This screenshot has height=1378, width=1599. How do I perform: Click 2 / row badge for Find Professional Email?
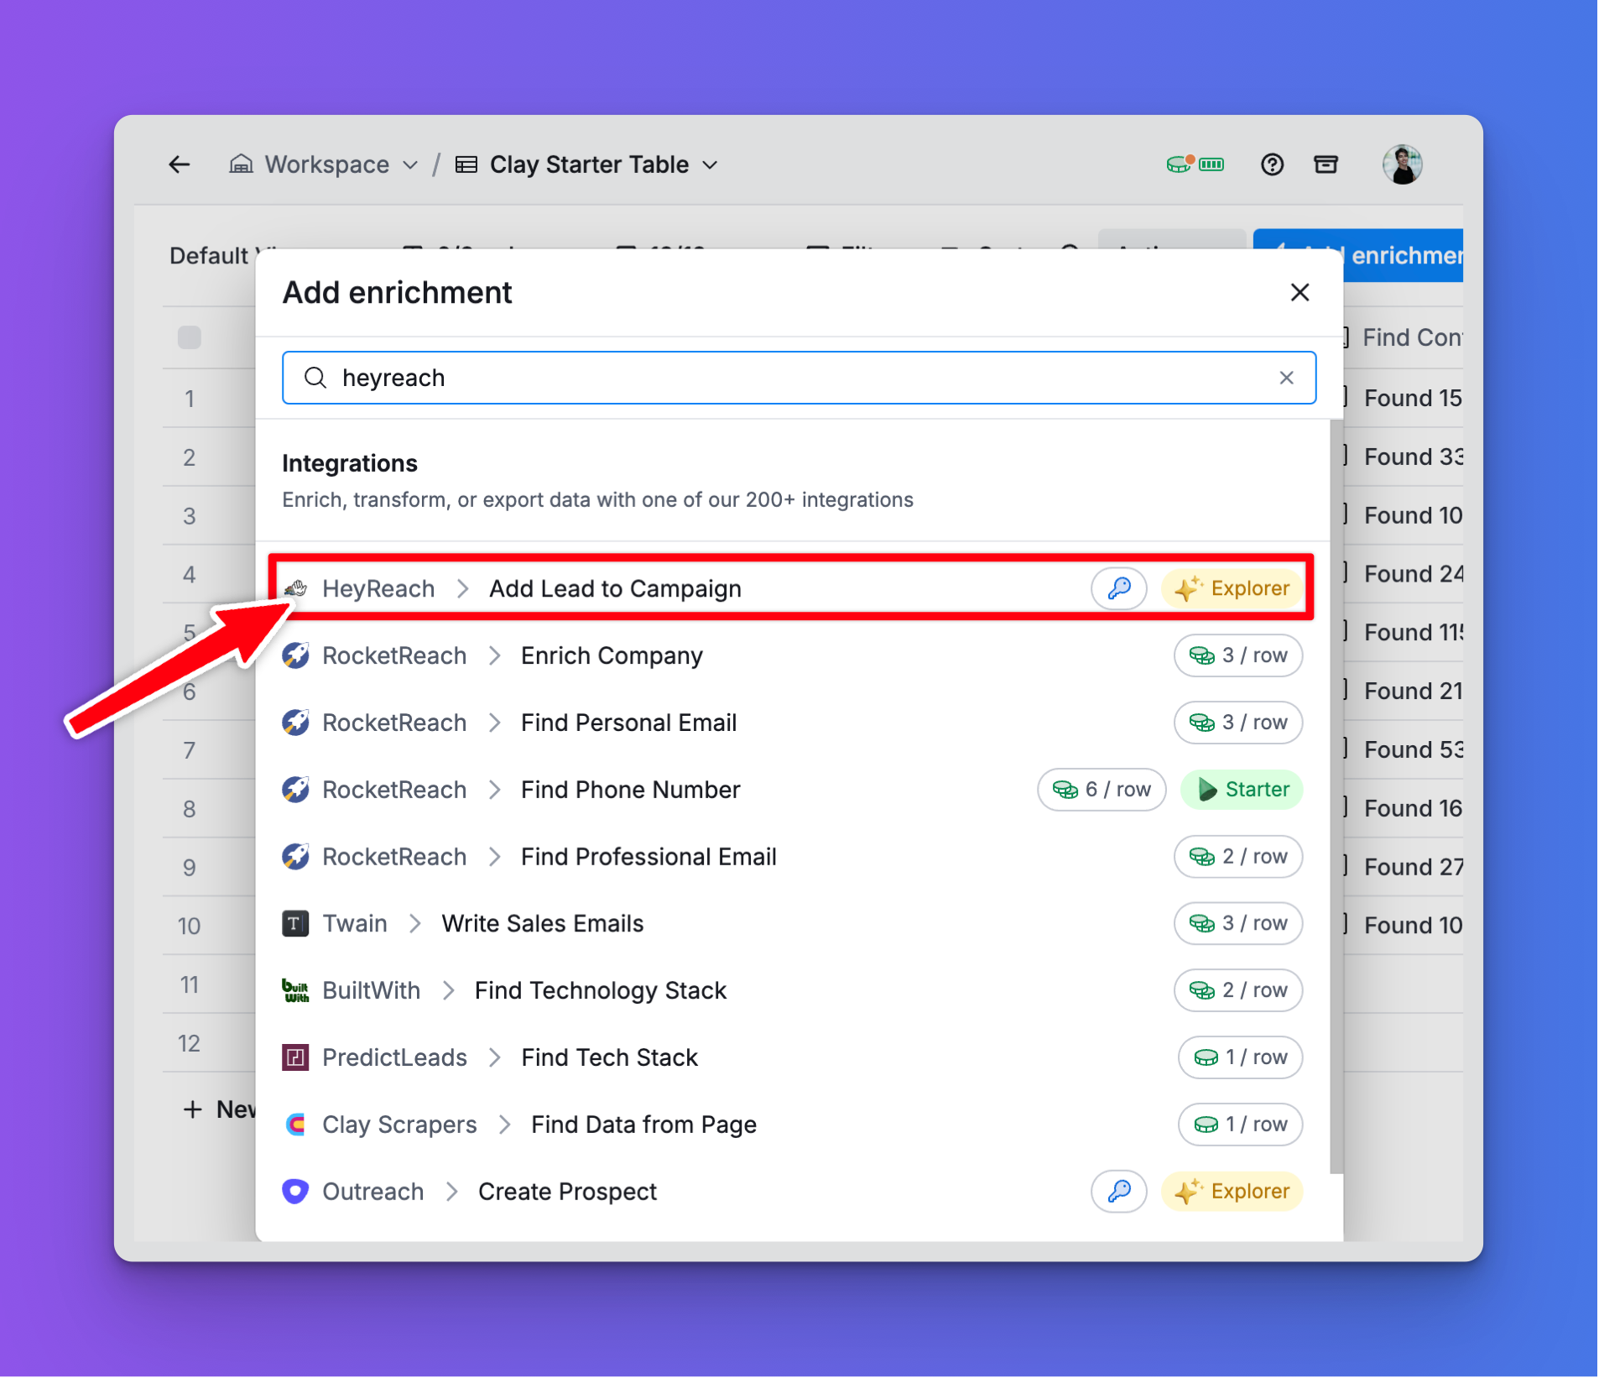point(1237,857)
